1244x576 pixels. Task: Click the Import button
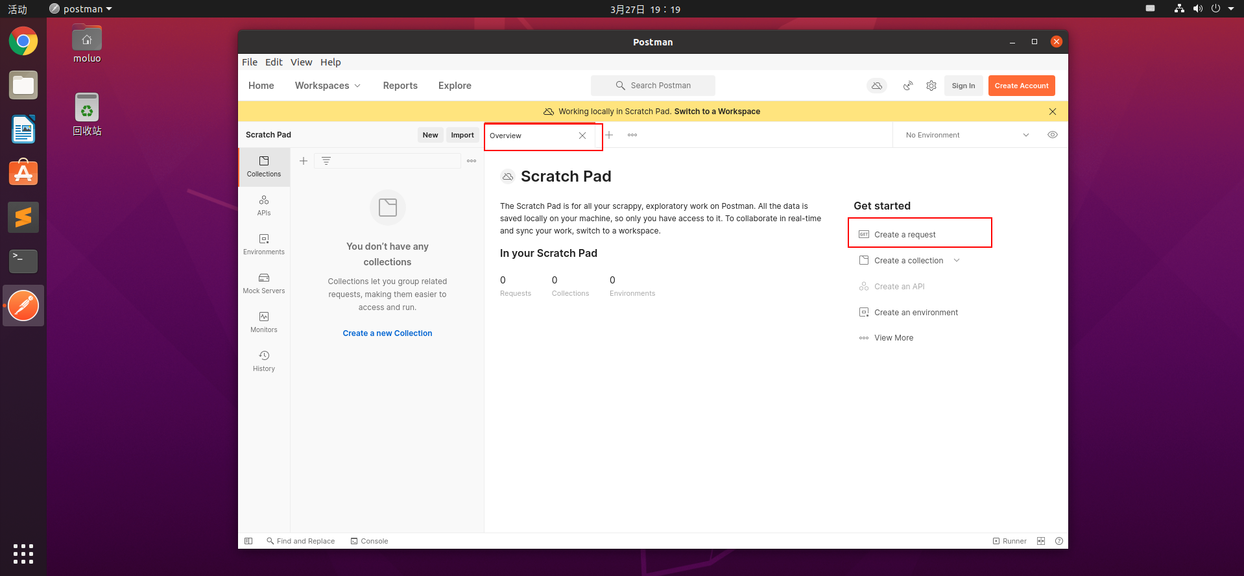click(462, 135)
